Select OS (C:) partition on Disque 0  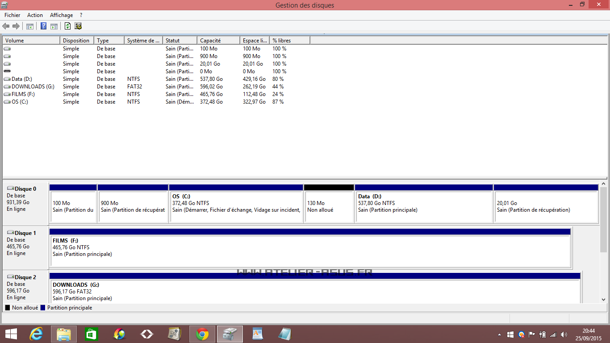pos(236,207)
